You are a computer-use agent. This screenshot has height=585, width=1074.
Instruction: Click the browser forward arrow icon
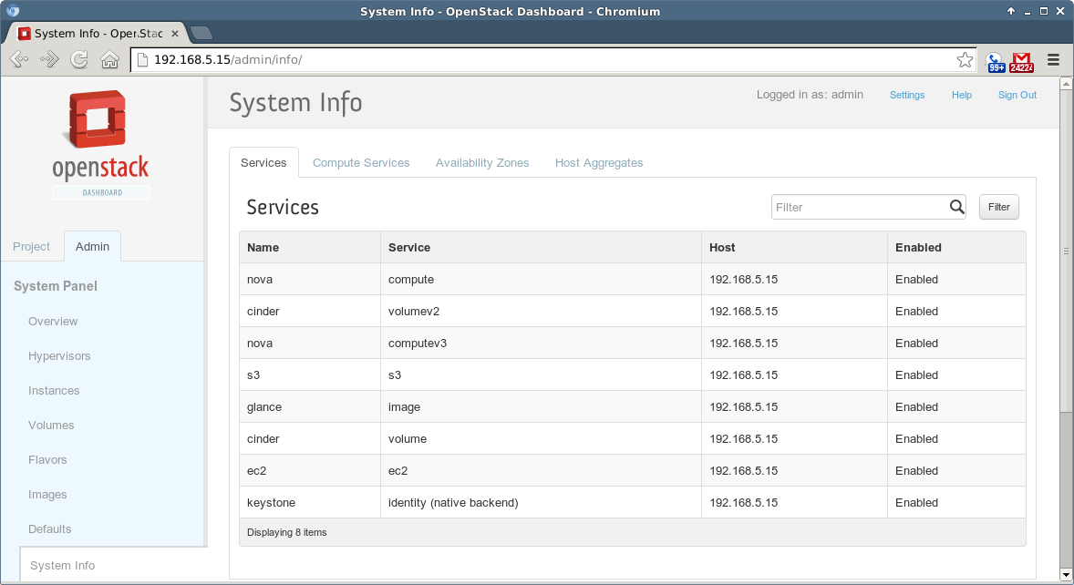pyautogui.click(x=49, y=60)
